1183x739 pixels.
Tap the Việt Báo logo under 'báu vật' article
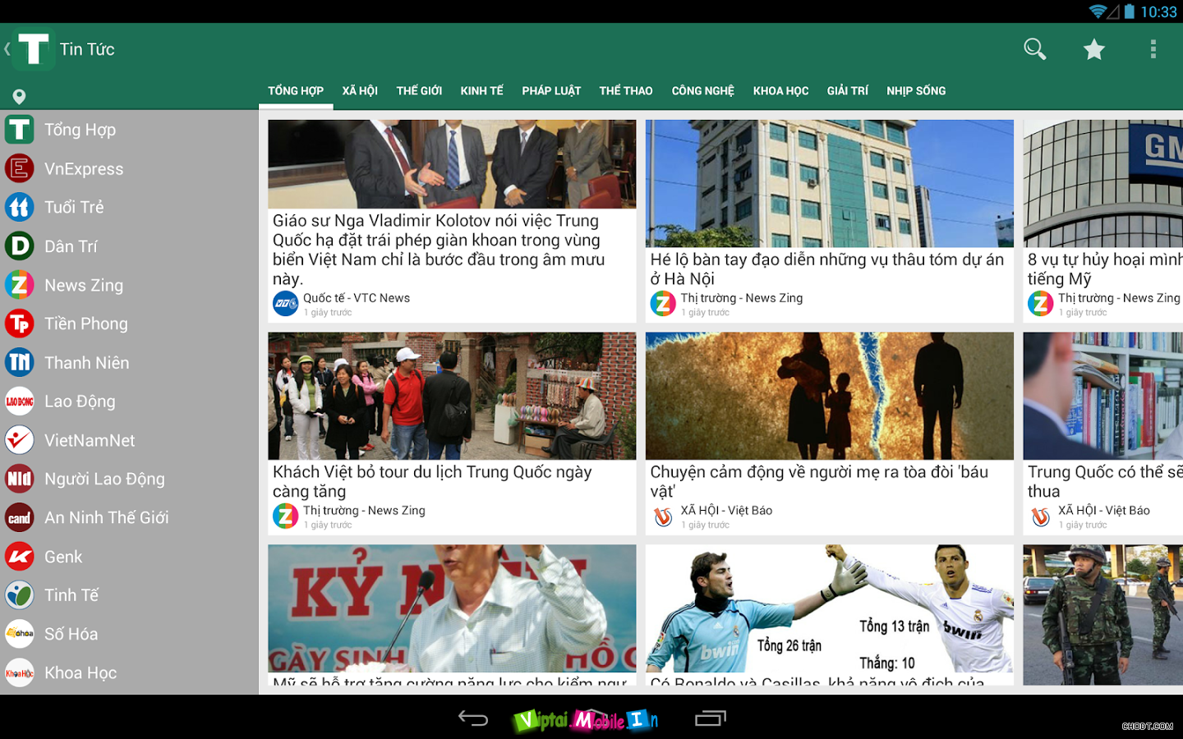[663, 516]
